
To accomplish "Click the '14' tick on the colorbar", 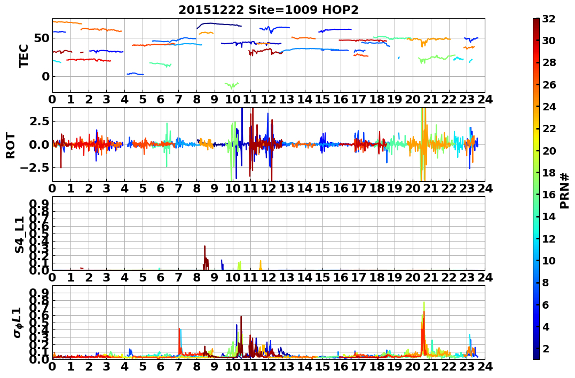I will click(x=549, y=216).
